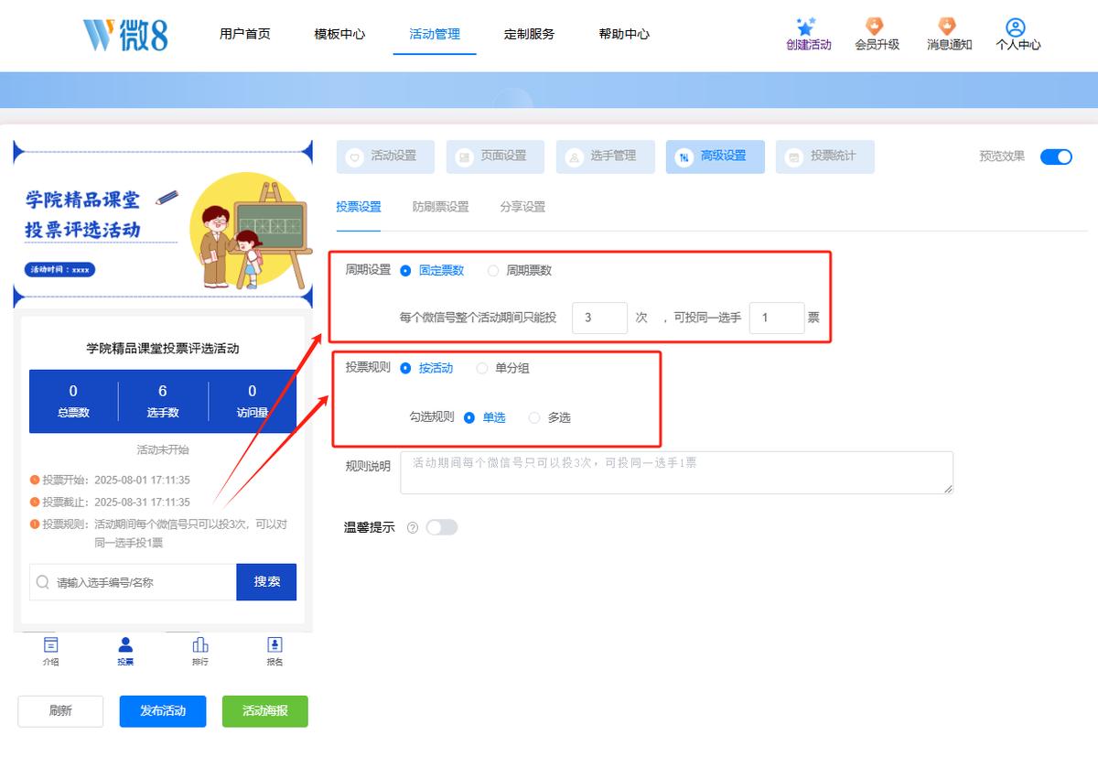
Task: Click the 温馨提示 help question icon
Action: (413, 527)
